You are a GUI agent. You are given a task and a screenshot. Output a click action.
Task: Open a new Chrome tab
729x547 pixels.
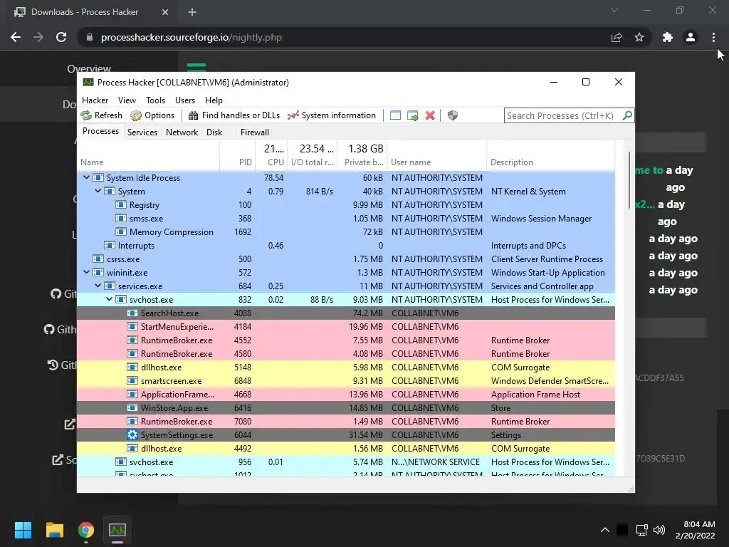[x=192, y=12]
